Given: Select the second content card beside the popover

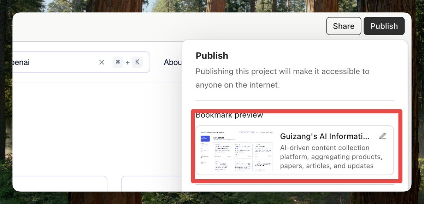Looking at the screenshot, I should coord(152,184).
